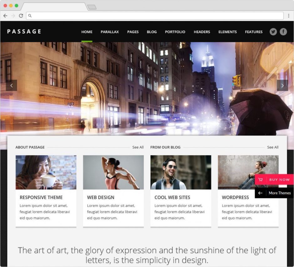The image size is (294, 267).
Task: Reload the page with refresh icon
Action: point(21,16)
